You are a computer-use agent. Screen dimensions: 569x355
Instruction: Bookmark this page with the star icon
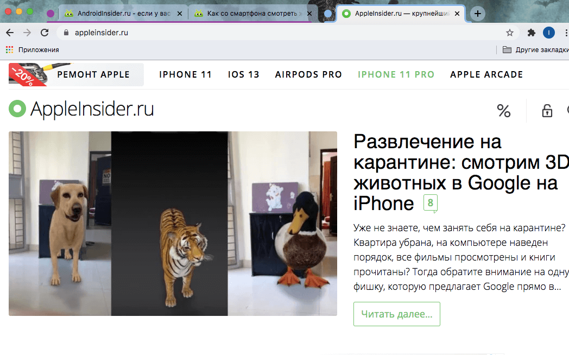510,33
